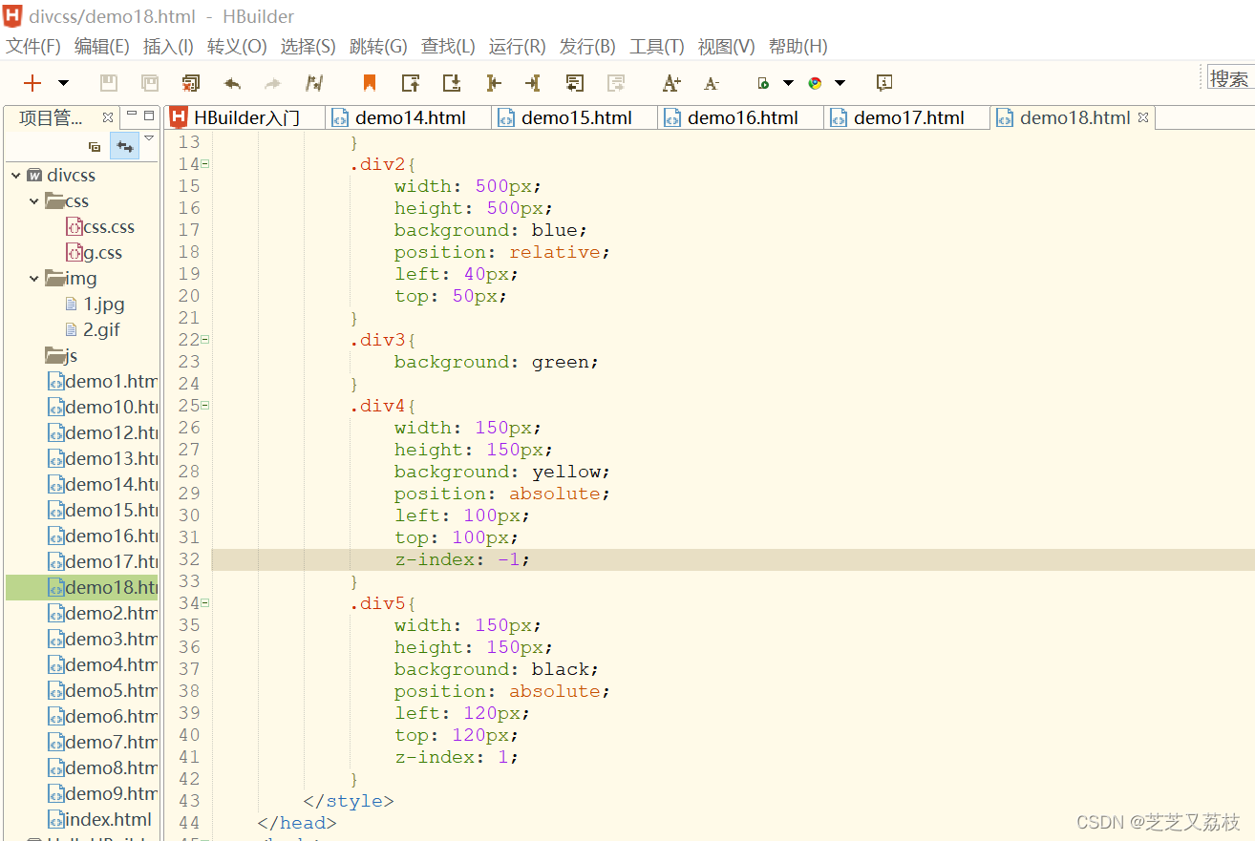This screenshot has height=841, width=1255.
Task: Open the 工具(T) menu
Action: click(657, 46)
